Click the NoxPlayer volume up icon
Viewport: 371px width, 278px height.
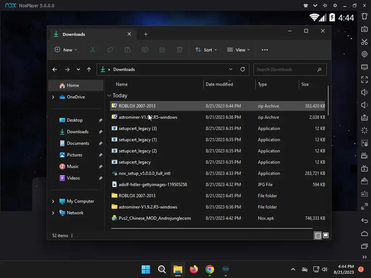[x=364, y=92]
